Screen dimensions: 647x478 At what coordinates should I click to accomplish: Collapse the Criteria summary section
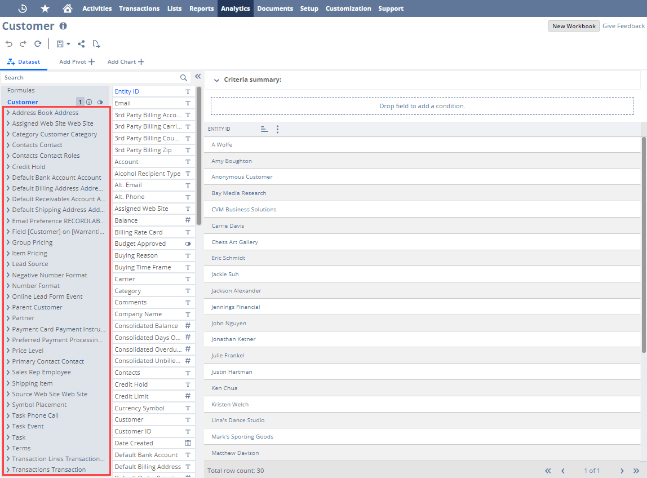pos(216,80)
